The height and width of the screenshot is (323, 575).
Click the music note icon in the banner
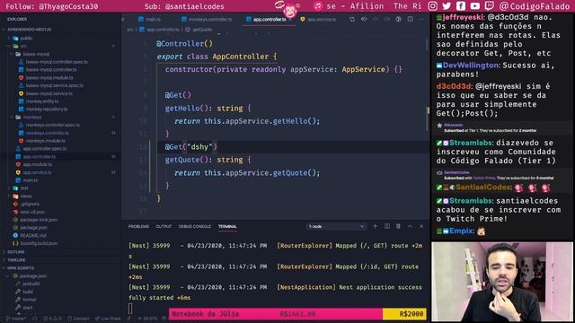coord(318,6)
